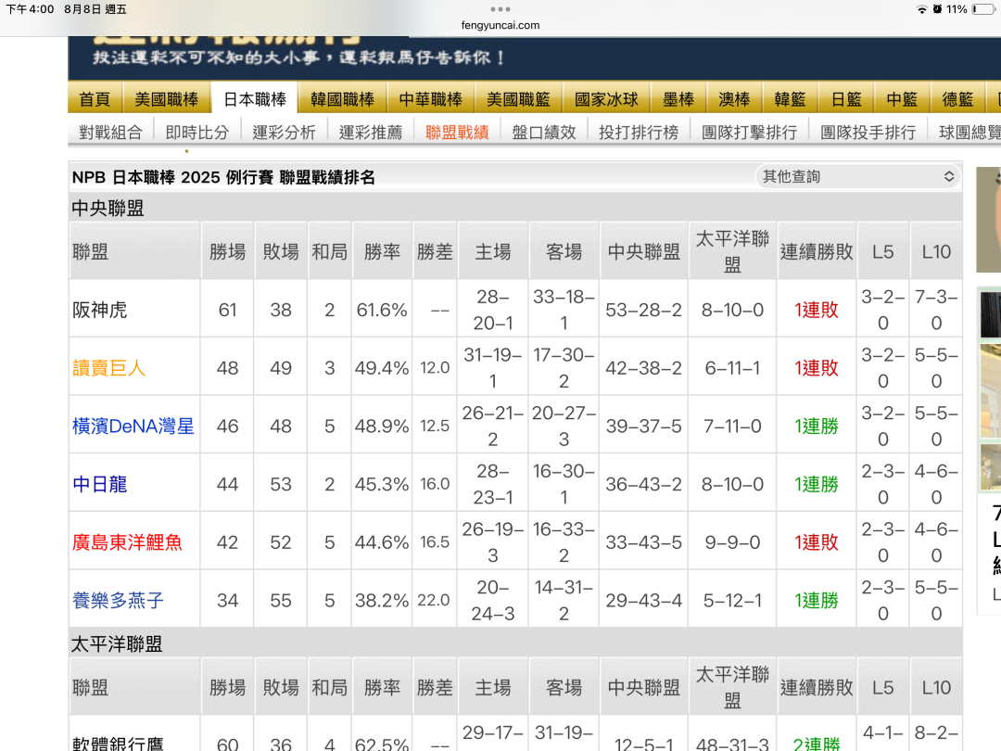
Task: Go to 即時比分 submenu
Action: [x=196, y=133]
